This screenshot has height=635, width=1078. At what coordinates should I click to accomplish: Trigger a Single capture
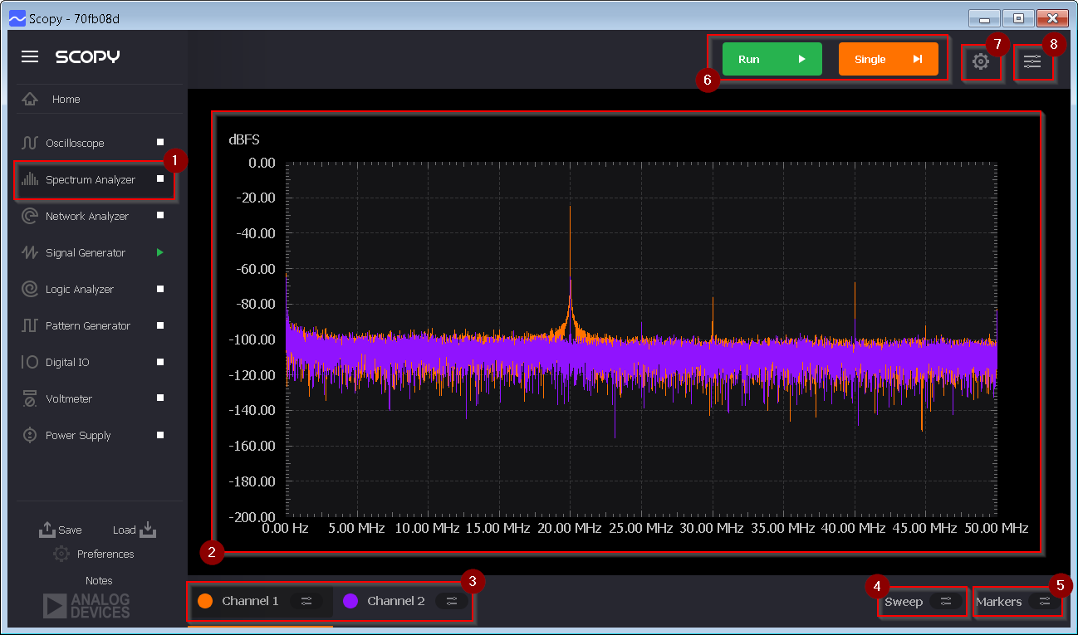coord(889,59)
